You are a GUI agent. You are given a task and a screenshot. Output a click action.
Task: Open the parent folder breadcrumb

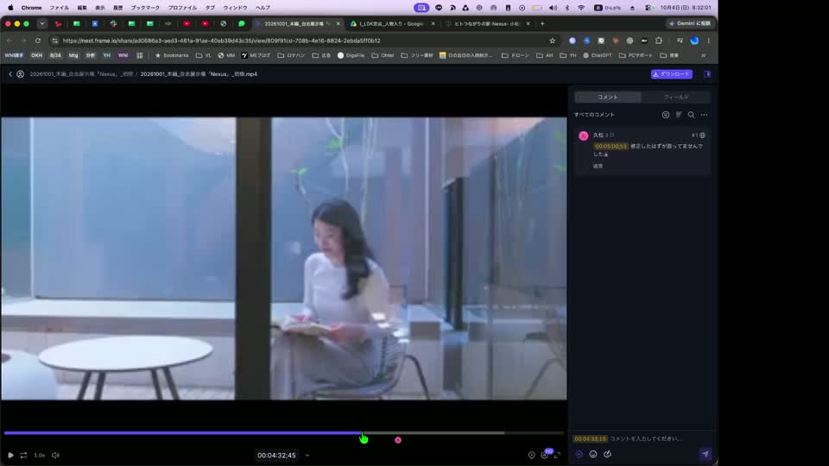click(81, 74)
